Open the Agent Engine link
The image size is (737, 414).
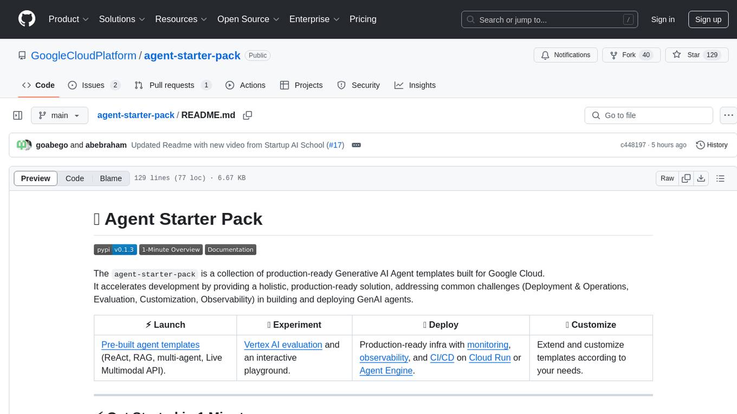click(386, 371)
